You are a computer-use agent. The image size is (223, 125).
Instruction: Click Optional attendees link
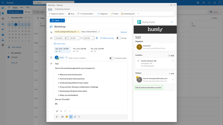(123, 32)
